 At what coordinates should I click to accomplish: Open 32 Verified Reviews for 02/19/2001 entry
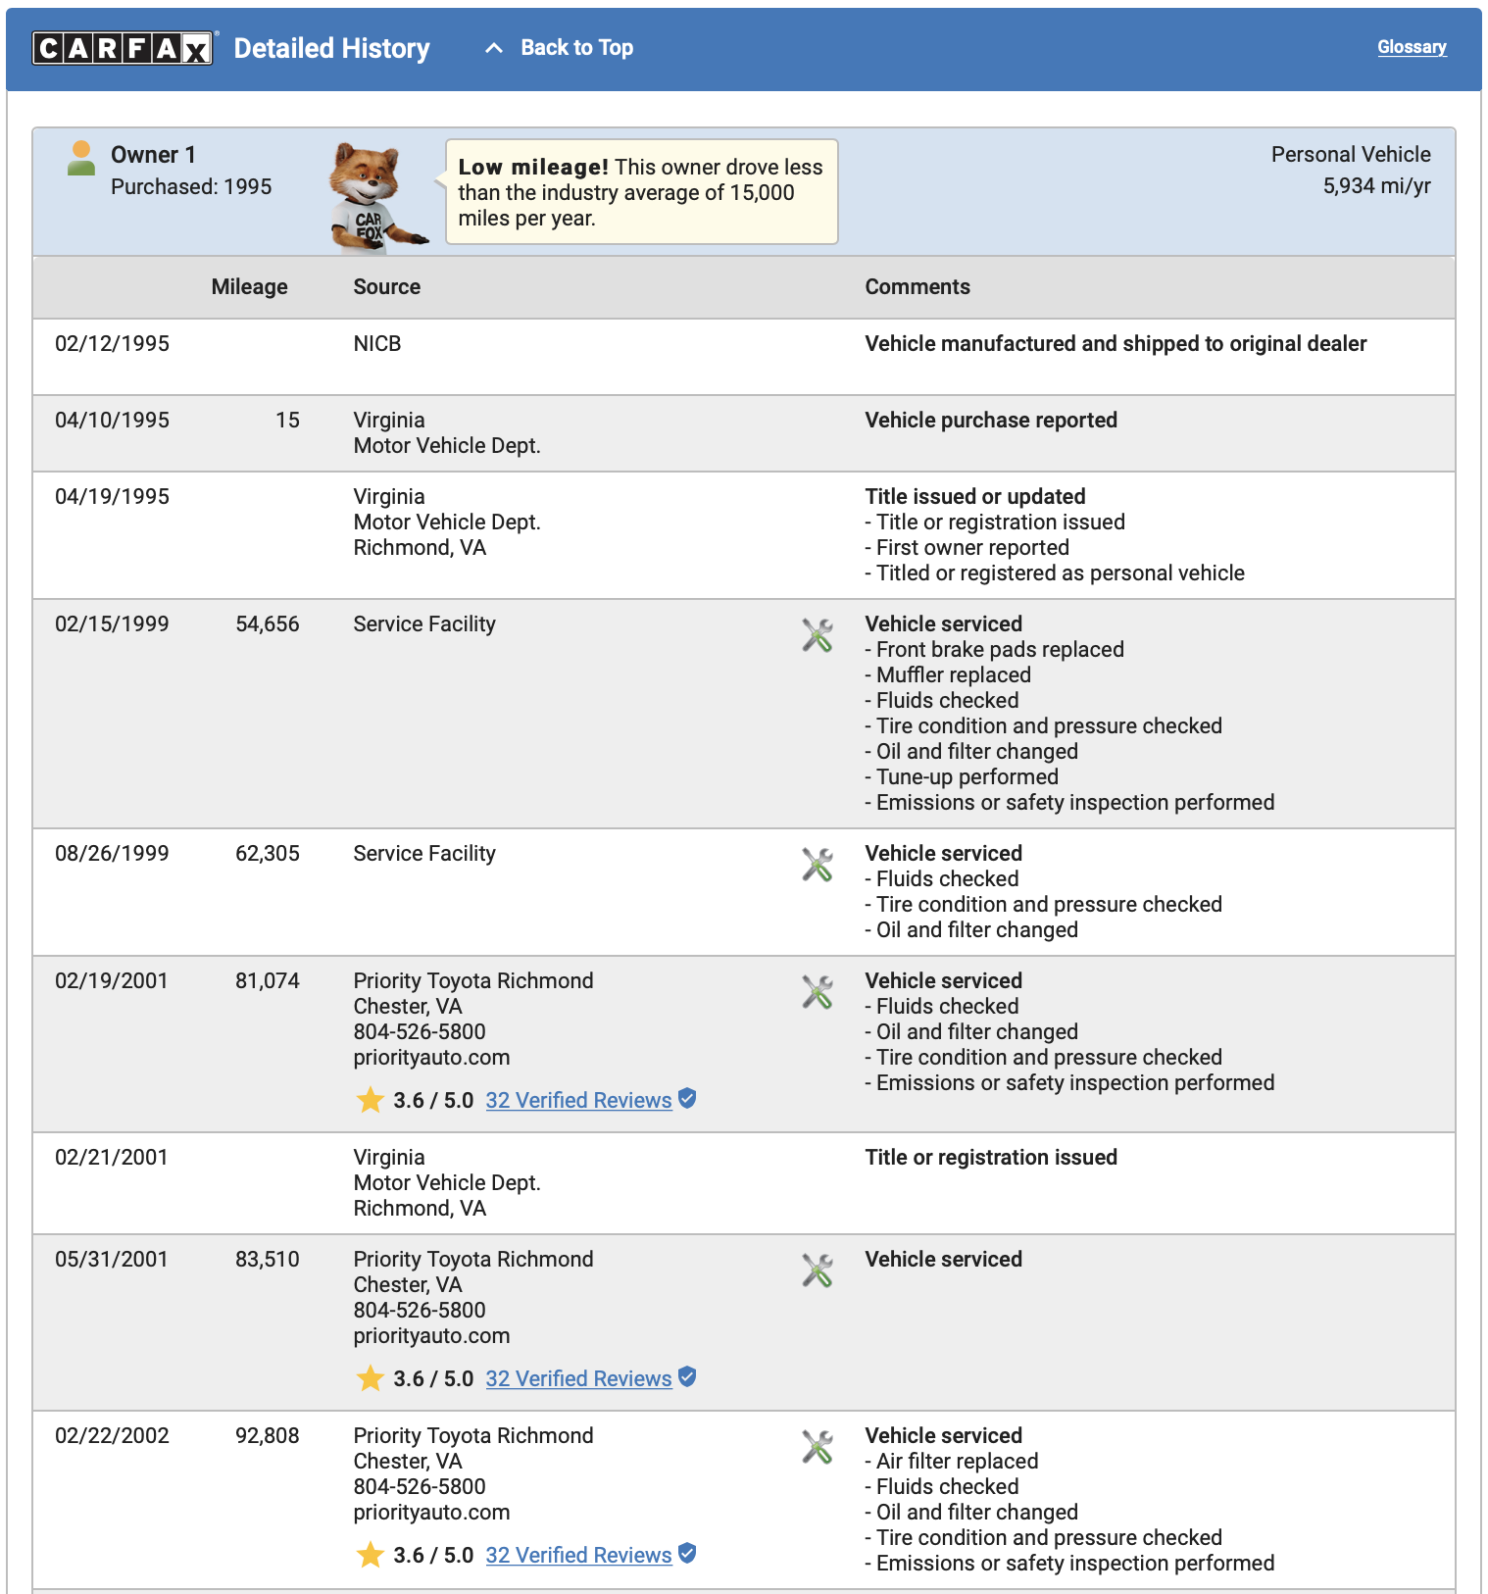(578, 1100)
